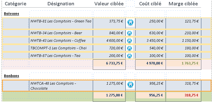This screenshot has height=102, width=212.
Task: Select the Bonbons category heading
Action: pos(12,76)
